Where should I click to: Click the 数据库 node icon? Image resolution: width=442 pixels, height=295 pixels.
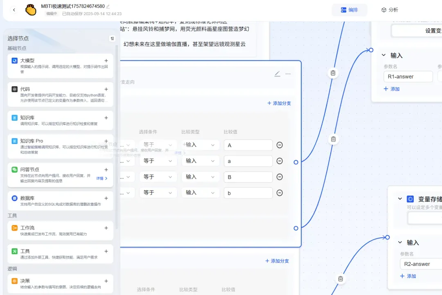point(14,198)
